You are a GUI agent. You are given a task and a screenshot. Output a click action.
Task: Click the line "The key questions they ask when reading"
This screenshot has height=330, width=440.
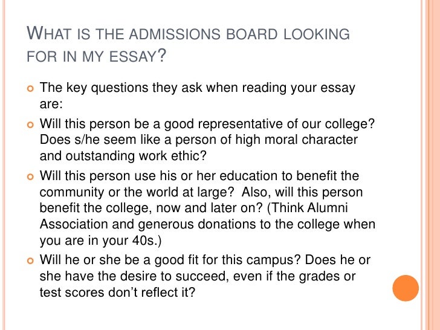pyautogui.click(x=197, y=89)
